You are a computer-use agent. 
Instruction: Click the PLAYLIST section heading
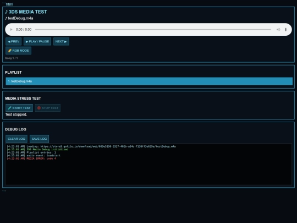(13, 73)
